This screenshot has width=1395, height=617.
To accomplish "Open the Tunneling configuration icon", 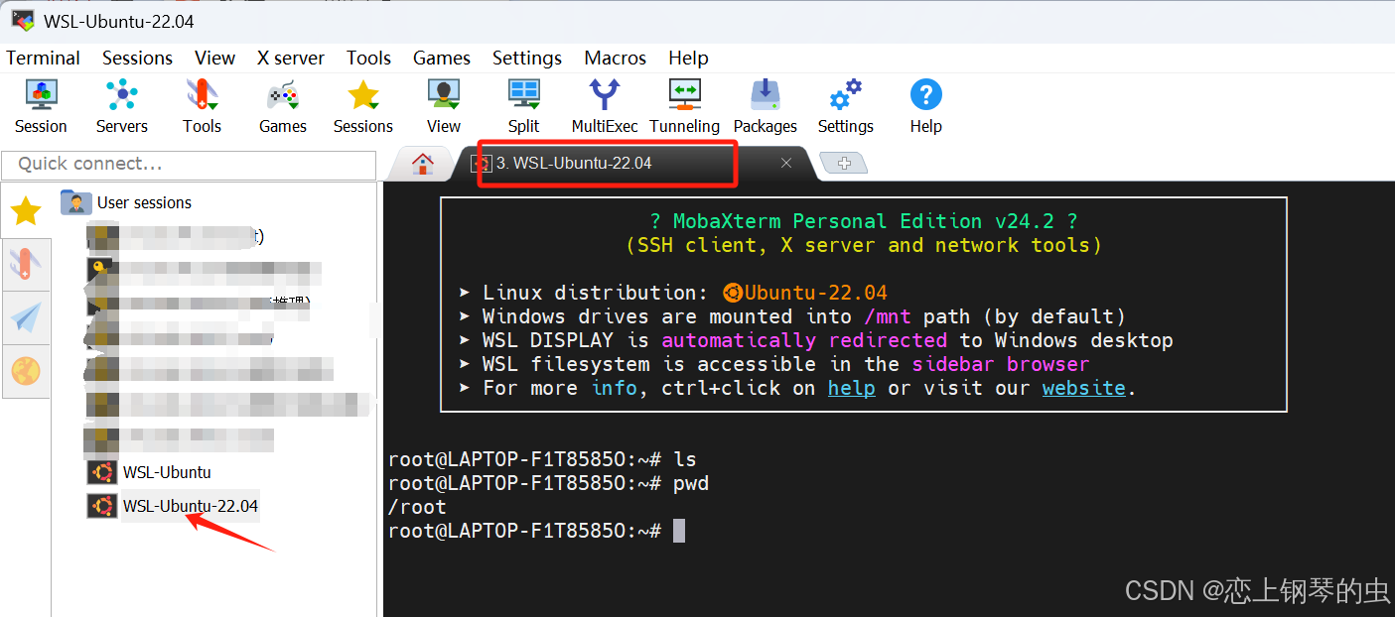I will click(684, 104).
